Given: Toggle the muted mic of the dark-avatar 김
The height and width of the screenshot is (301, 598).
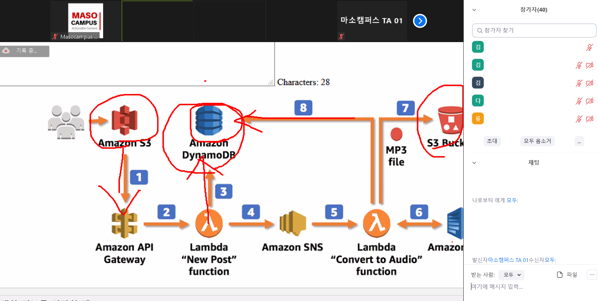Looking at the screenshot, I should 579,83.
